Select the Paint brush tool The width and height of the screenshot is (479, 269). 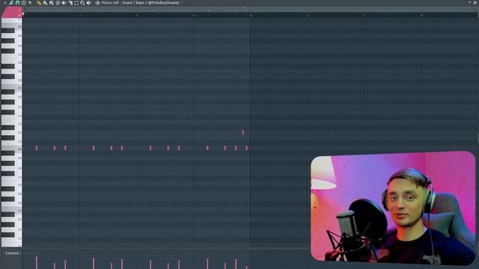coord(45,3)
